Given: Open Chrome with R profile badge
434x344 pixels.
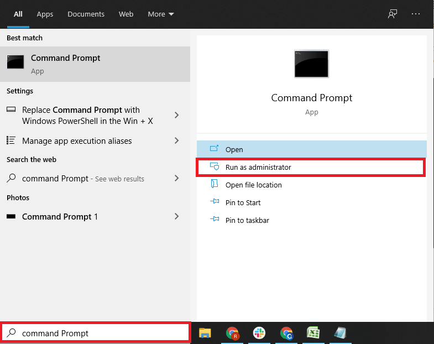Looking at the screenshot, I should pyautogui.click(x=232, y=333).
